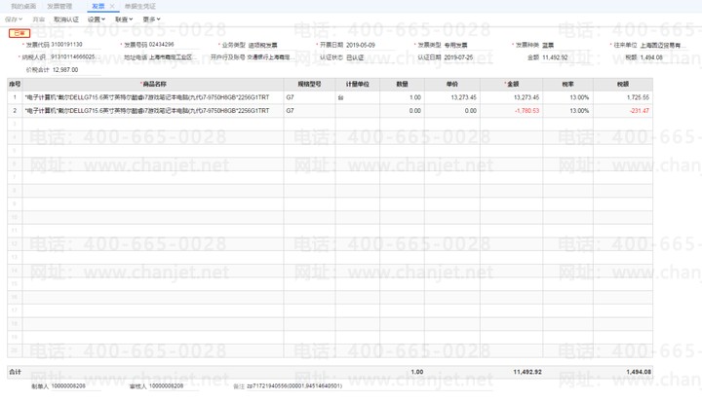The image size is (702, 402).
Task: Click the 合计 tax total 1,494.08
Action: pyautogui.click(x=639, y=372)
